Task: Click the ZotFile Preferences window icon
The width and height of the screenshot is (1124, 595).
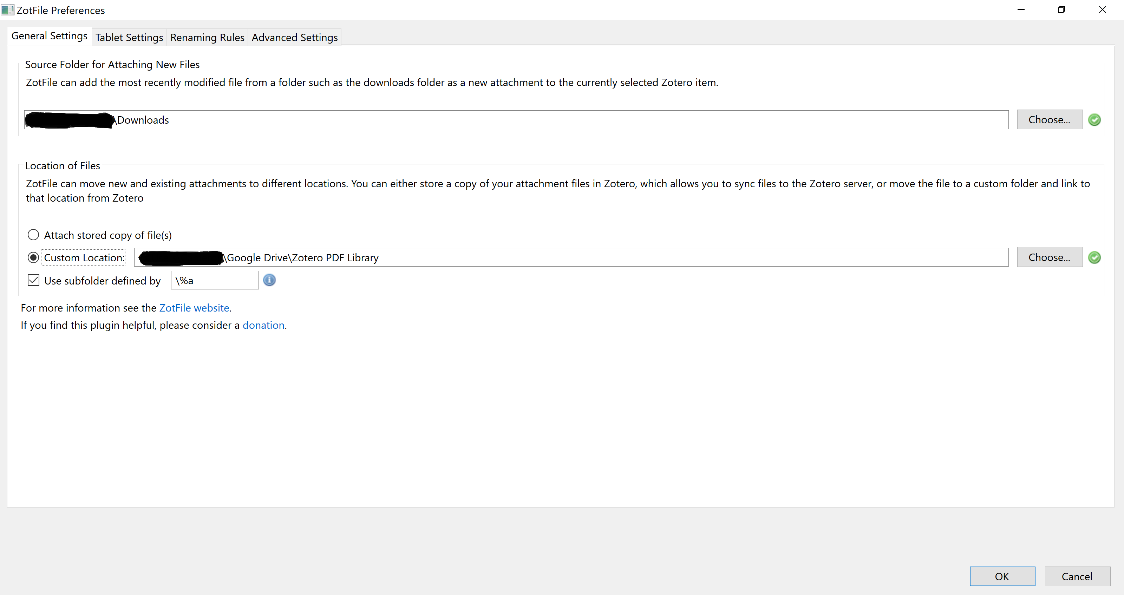Action: pos(7,9)
